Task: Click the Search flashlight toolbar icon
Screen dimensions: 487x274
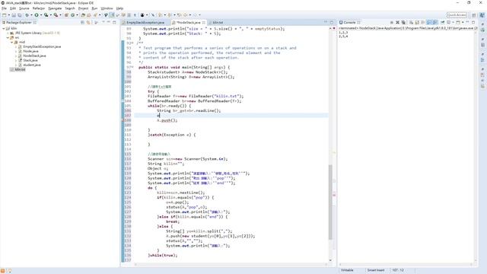Action: (x=95, y=15)
